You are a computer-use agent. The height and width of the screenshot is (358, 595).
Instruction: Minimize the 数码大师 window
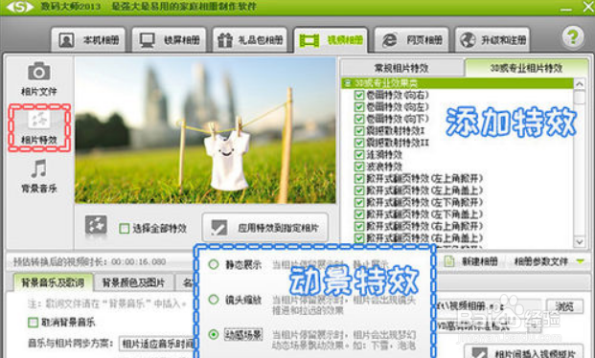pyautogui.click(x=566, y=9)
